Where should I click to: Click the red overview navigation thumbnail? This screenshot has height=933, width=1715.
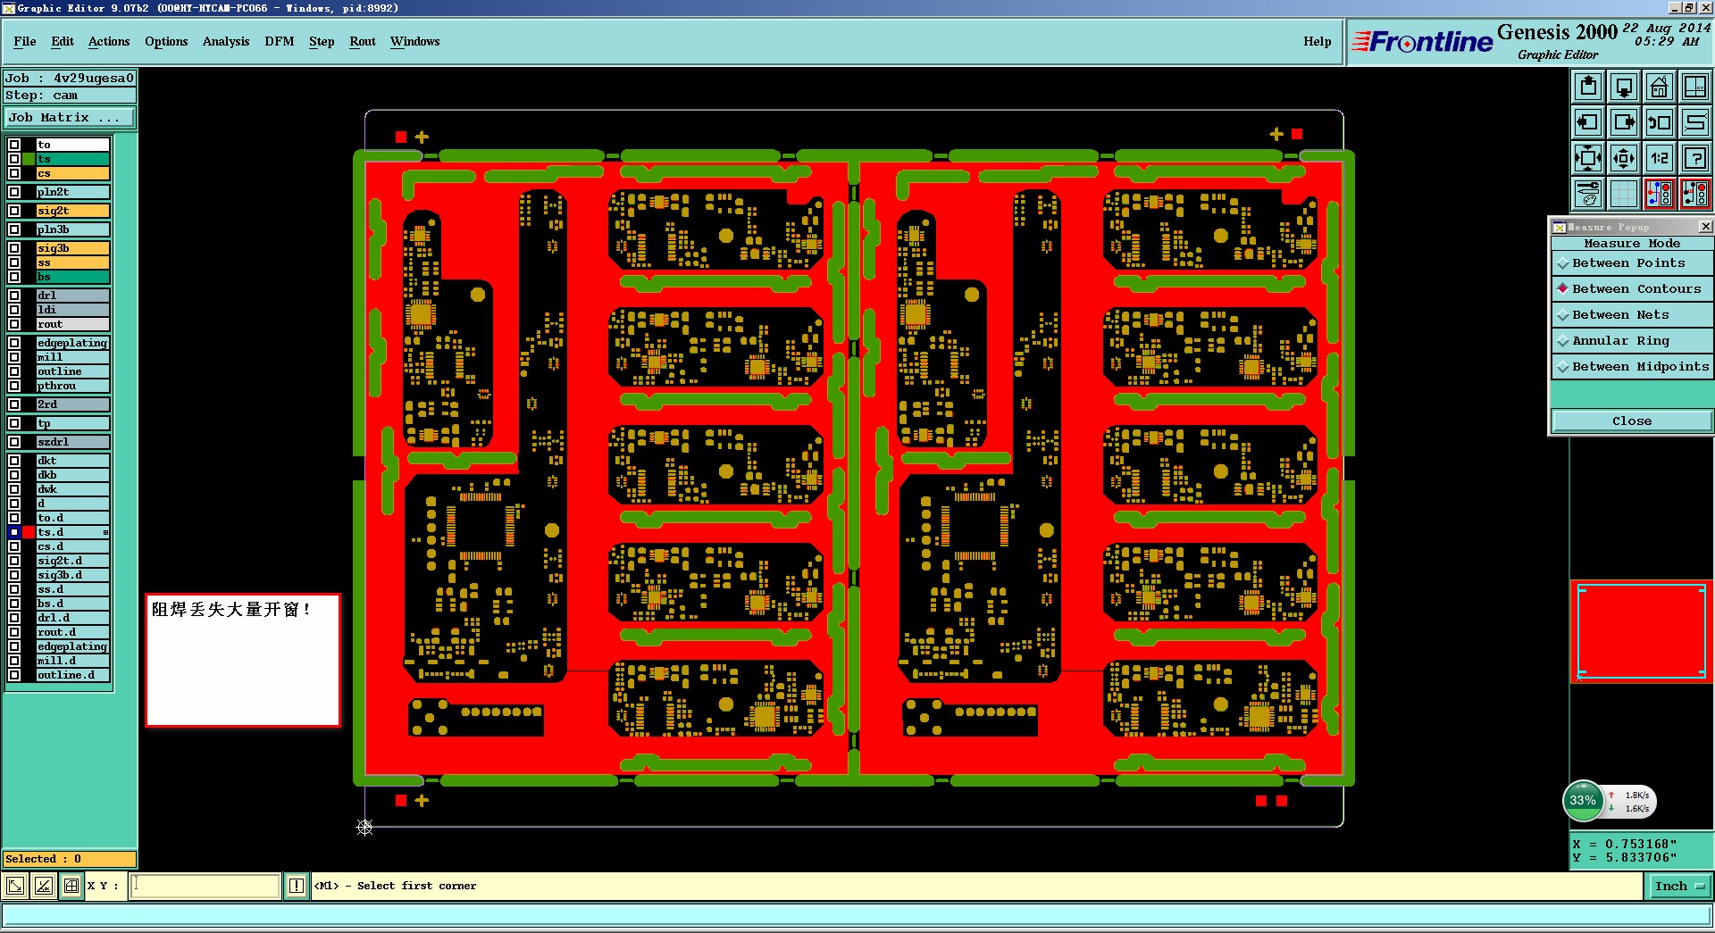[1642, 631]
